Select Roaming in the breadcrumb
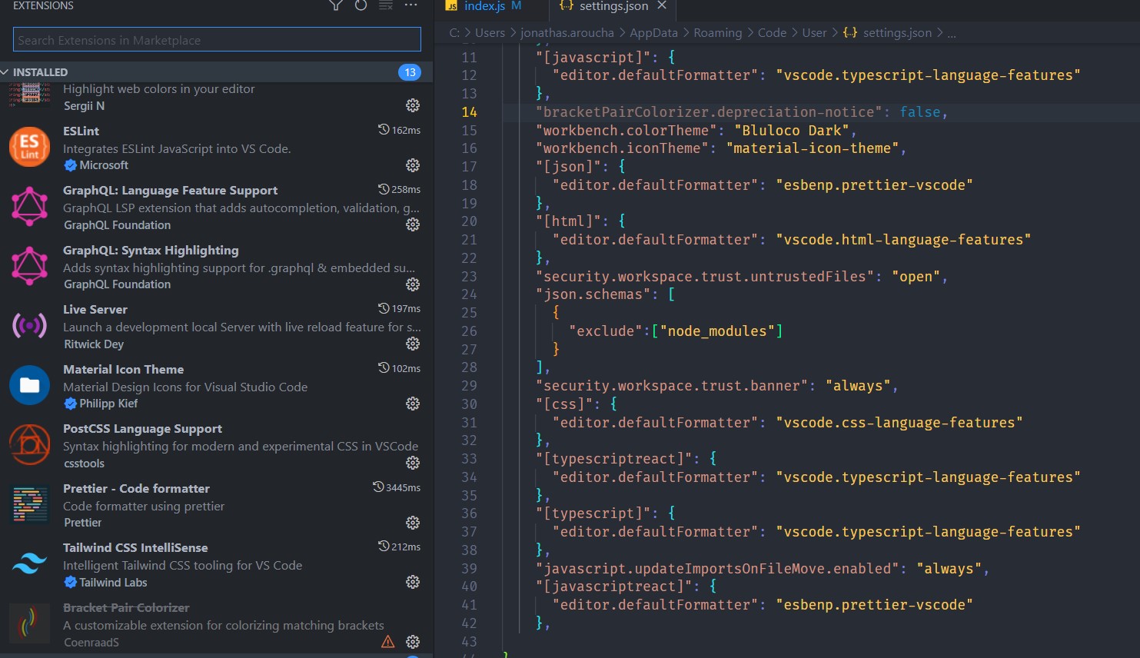The height and width of the screenshot is (658, 1140). tap(718, 33)
